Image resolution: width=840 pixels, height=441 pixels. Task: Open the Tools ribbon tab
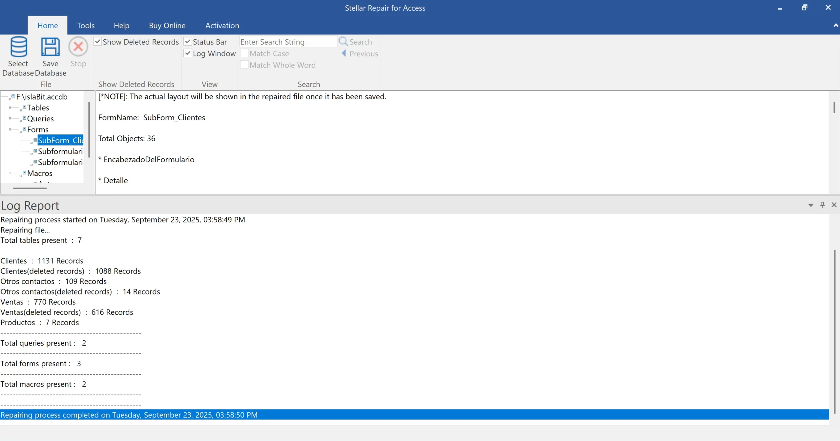pyautogui.click(x=86, y=26)
